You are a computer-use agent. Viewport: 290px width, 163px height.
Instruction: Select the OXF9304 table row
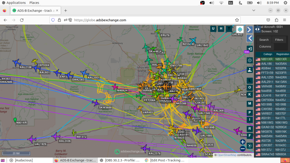point(273,100)
